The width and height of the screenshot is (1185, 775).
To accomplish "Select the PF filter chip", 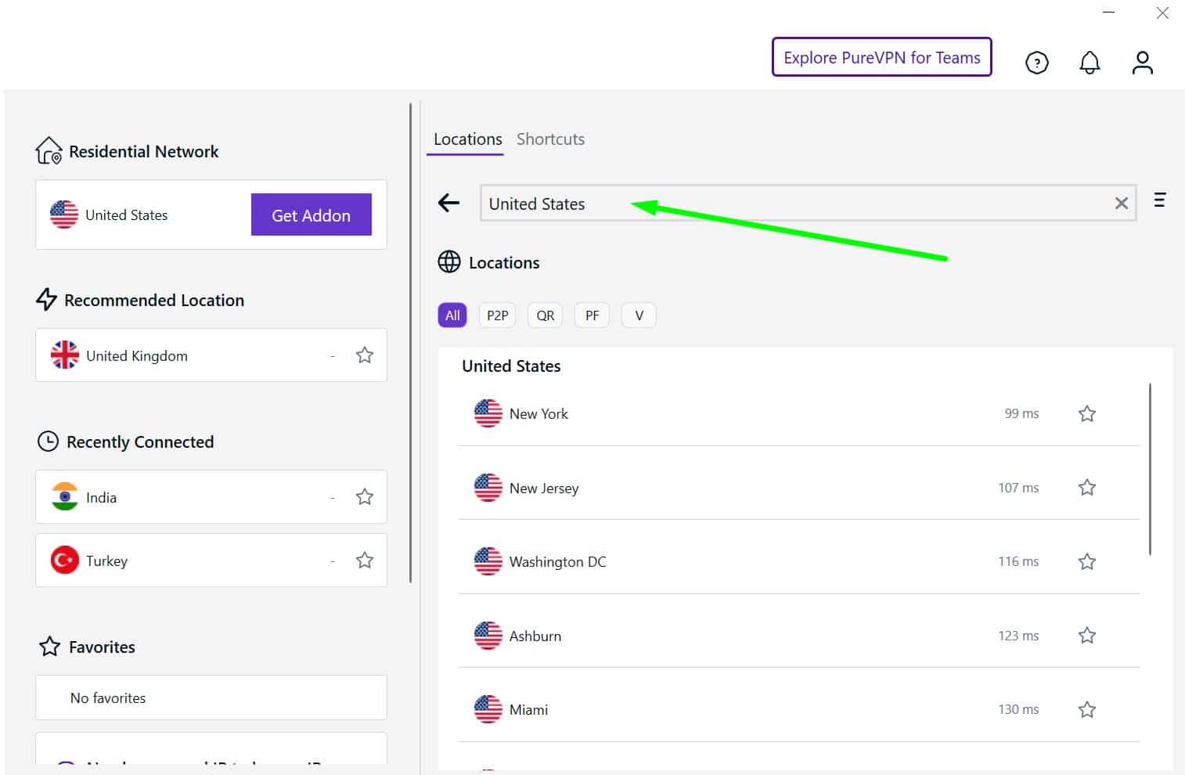I will pos(592,315).
